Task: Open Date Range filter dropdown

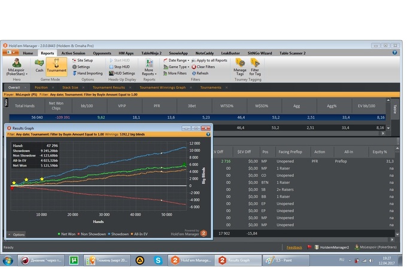Action: point(176,60)
